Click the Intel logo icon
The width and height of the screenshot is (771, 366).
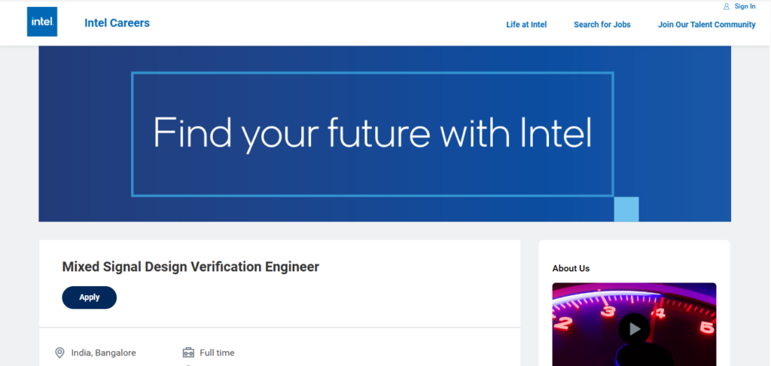point(42,22)
